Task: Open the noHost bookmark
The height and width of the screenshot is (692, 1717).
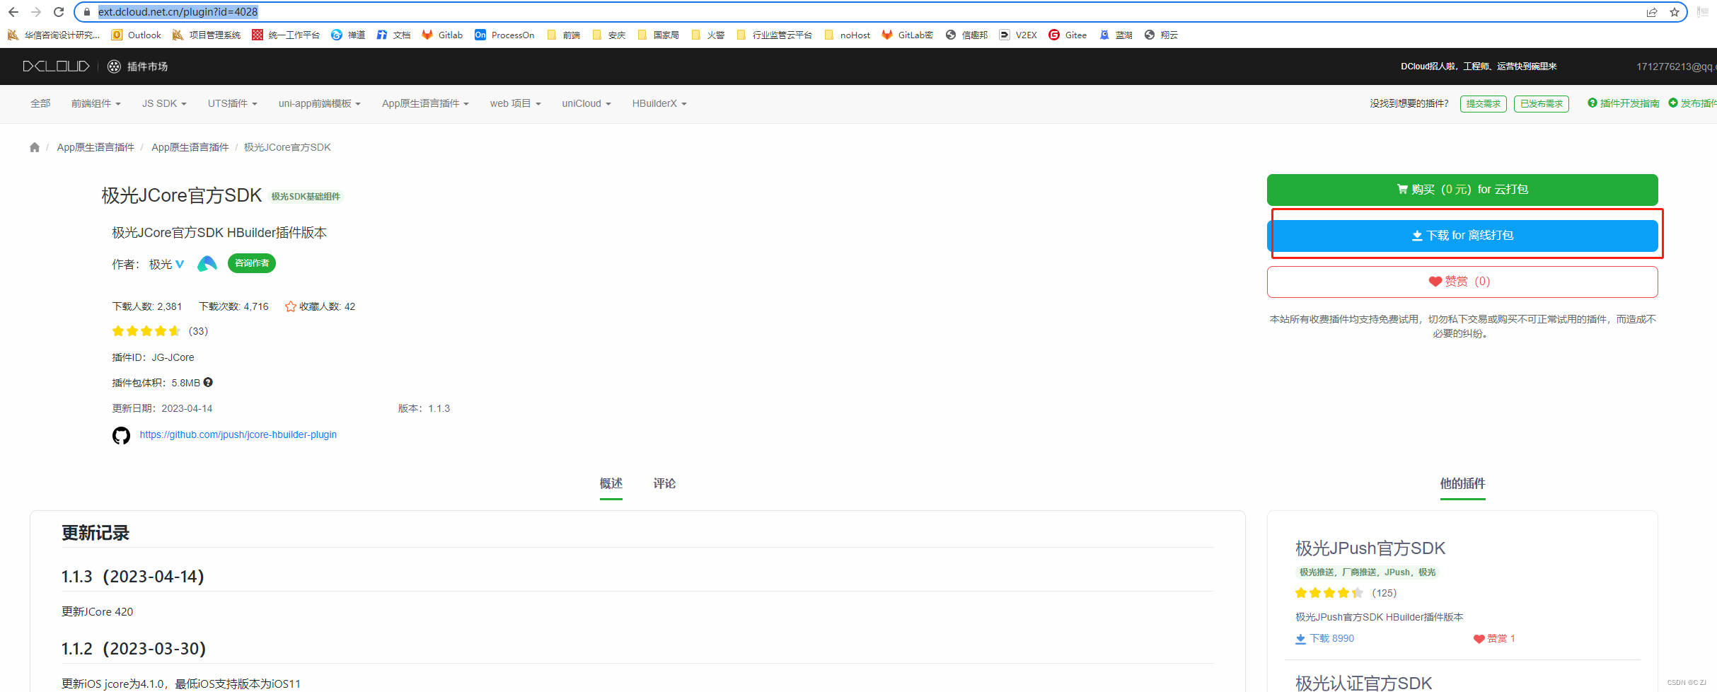Action: (x=847, y=35)
